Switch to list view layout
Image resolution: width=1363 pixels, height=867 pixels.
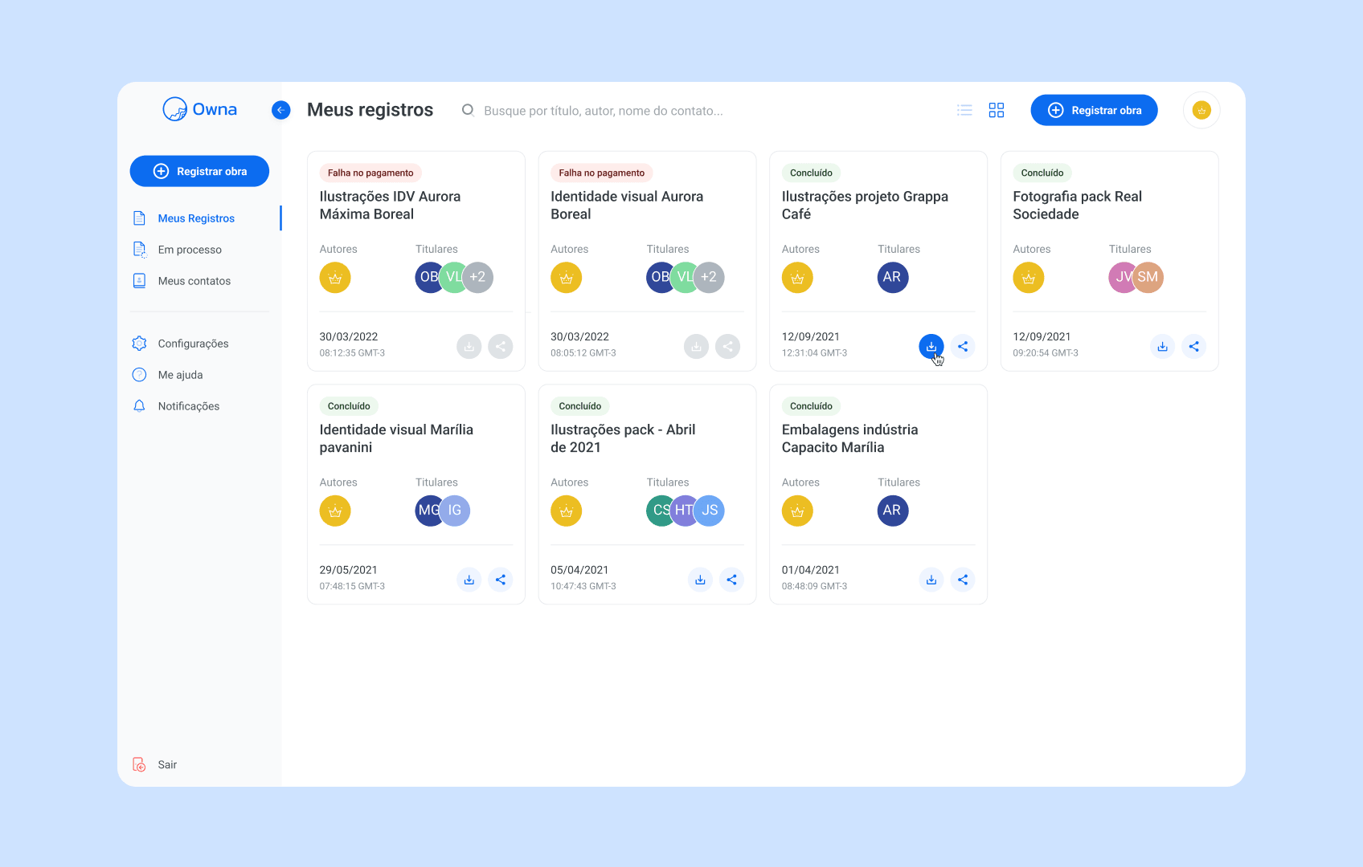click(x=964, y=110)
